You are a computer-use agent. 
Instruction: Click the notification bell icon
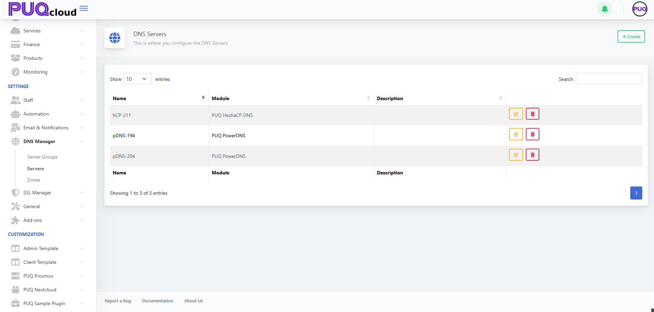point(604,9)
